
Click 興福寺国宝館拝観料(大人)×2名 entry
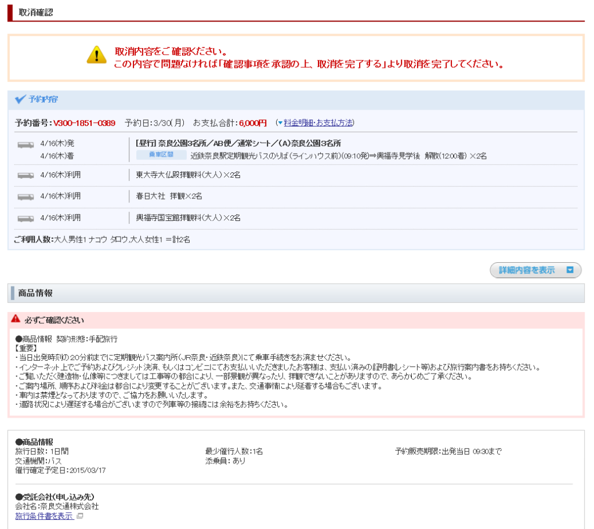[x=189, y=218]
